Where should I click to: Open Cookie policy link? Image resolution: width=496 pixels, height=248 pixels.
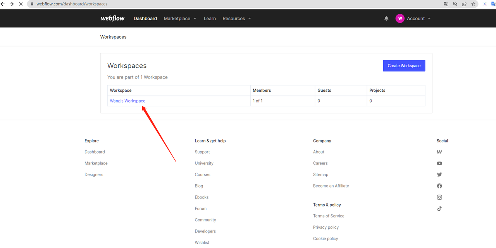pos(325,239)
